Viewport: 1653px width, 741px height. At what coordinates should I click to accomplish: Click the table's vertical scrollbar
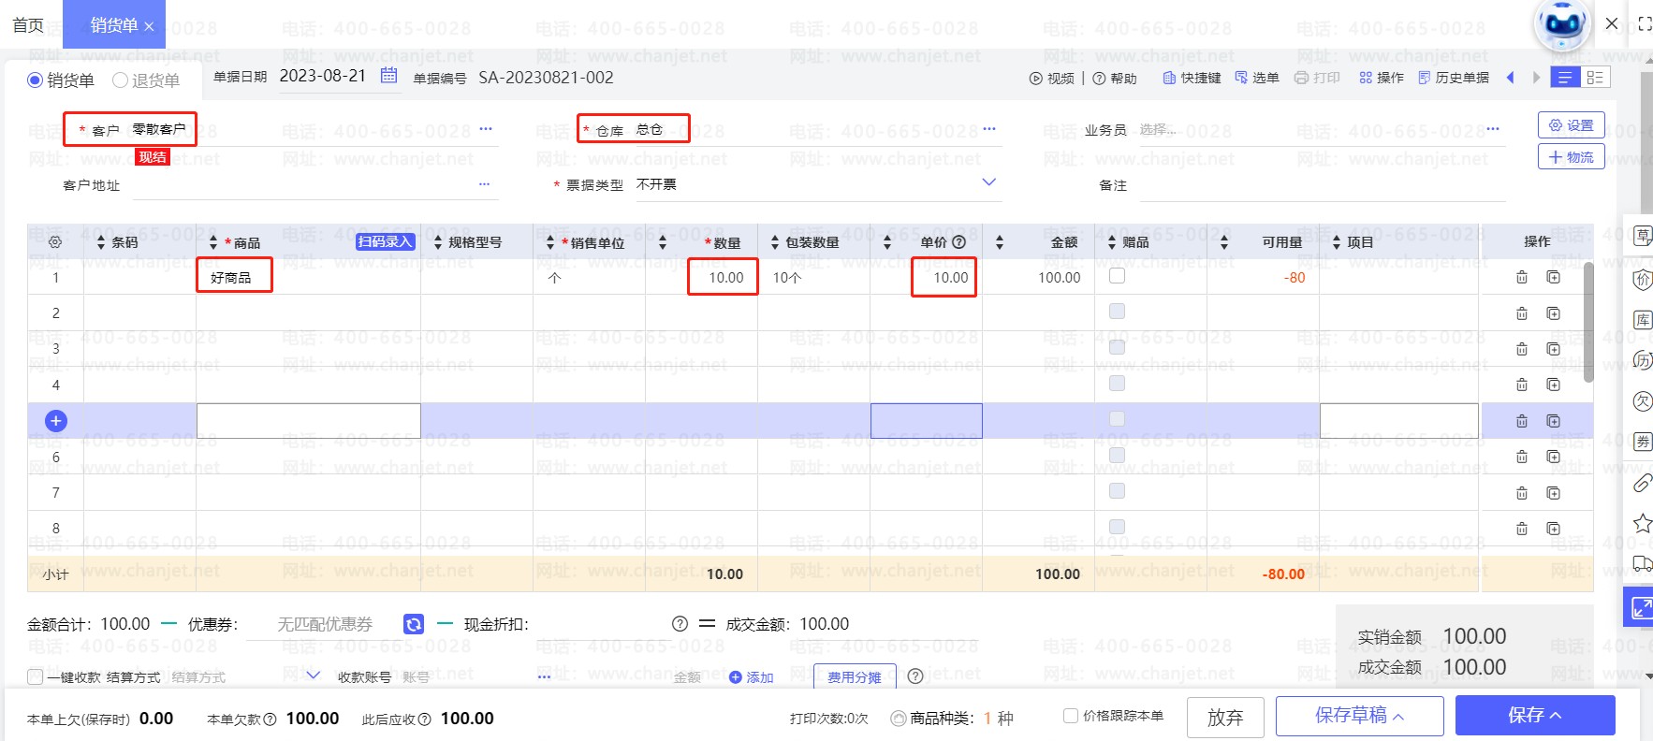pyautogui.click(x=1588, y=322)
